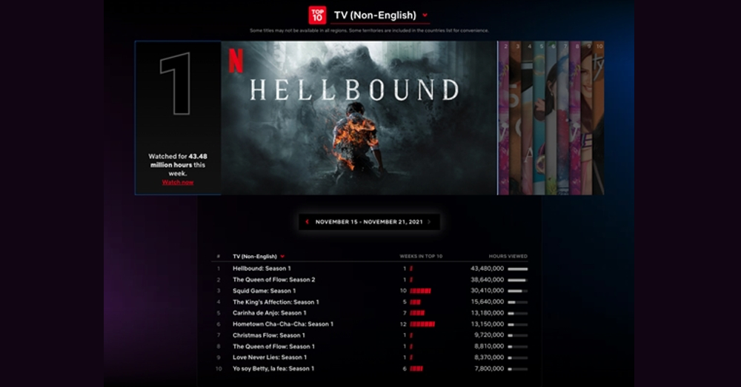Click the 38,640,000 hours viewed value
The width and height of the screenshot is (741, 387).
click(488, 280)
